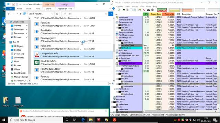Click the File tab in File Explorer
220x123 pixels.
point(10,9)
